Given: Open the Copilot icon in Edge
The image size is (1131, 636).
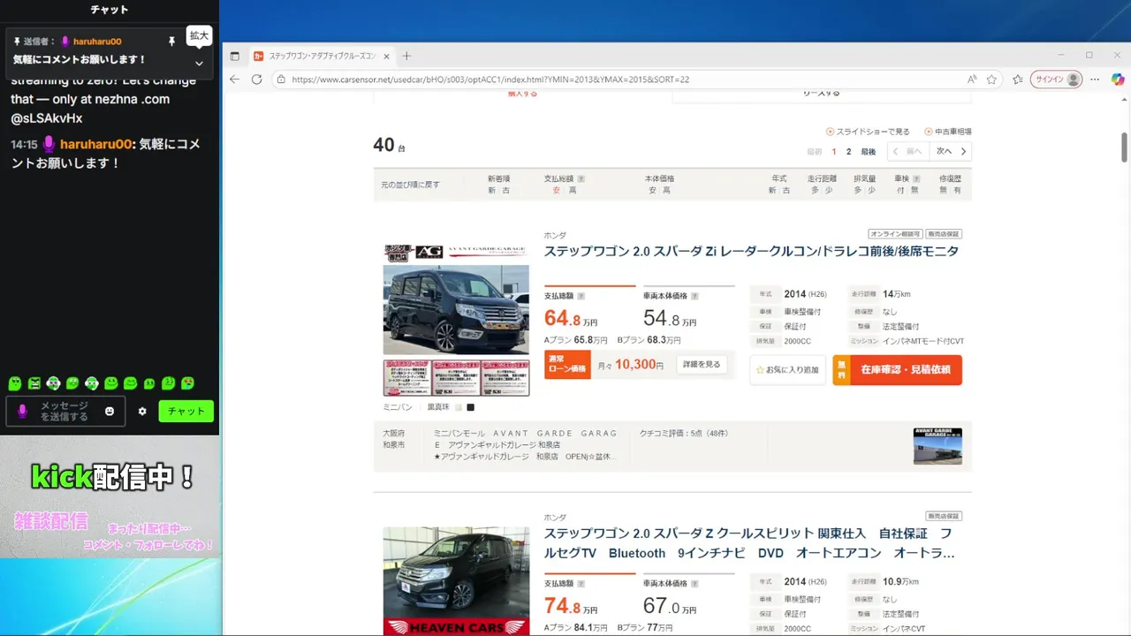Looking at the screenshot, I should [x=1118, y=79].
